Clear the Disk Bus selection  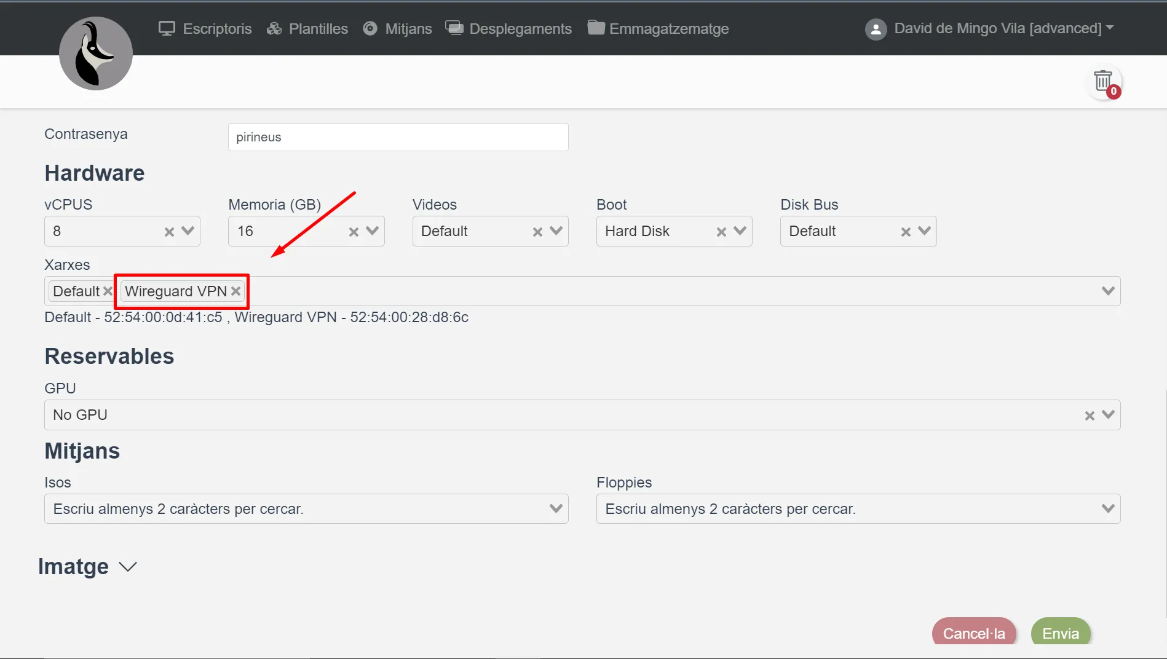906,232
